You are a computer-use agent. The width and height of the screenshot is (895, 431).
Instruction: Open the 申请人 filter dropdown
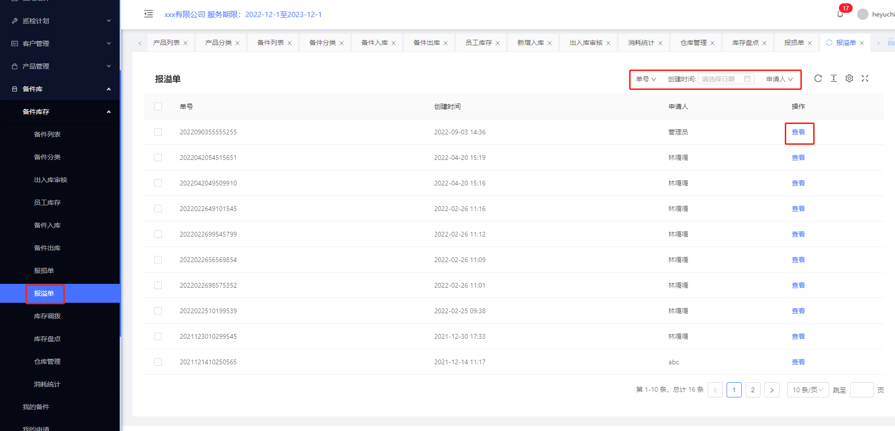coord(779,79)
